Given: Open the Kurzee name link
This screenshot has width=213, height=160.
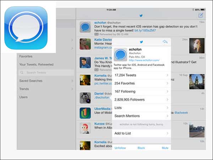Looking at the screenshot, I should pos(99,124).
